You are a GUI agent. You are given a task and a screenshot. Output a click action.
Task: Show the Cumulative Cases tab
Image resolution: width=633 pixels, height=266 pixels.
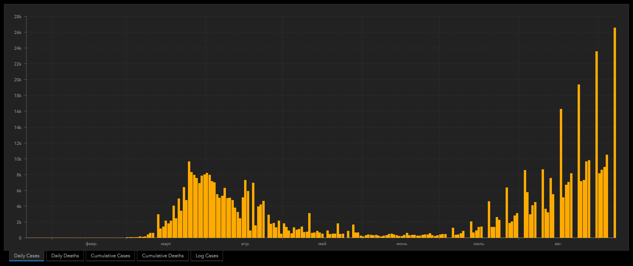click(x=110, y=256)
